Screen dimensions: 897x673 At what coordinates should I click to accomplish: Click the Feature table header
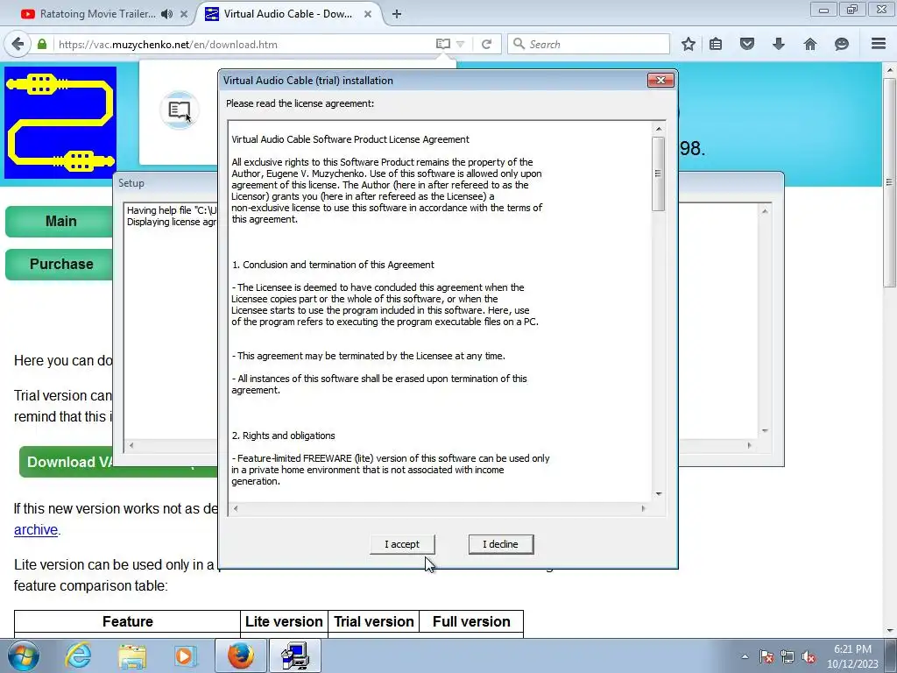click(127, 621)
